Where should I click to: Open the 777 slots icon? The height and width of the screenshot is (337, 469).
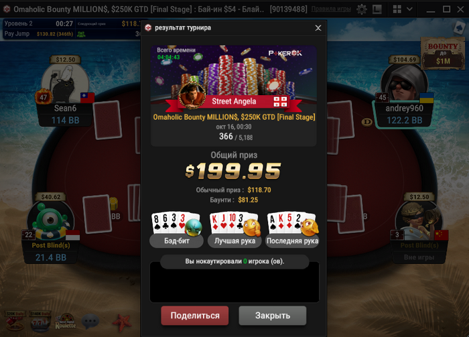coord(40,322)
